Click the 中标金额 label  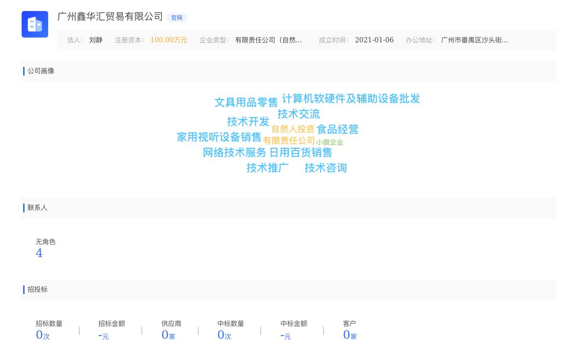[294, 324]
